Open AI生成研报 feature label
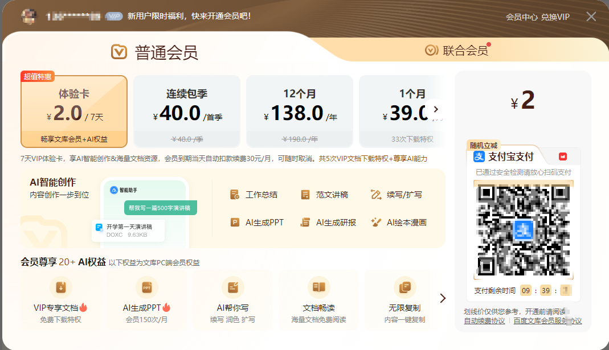Screen dimensions: 609x350 point(336,223)
